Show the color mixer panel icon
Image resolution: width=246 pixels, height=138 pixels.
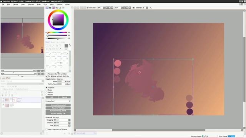coord(57,8)
